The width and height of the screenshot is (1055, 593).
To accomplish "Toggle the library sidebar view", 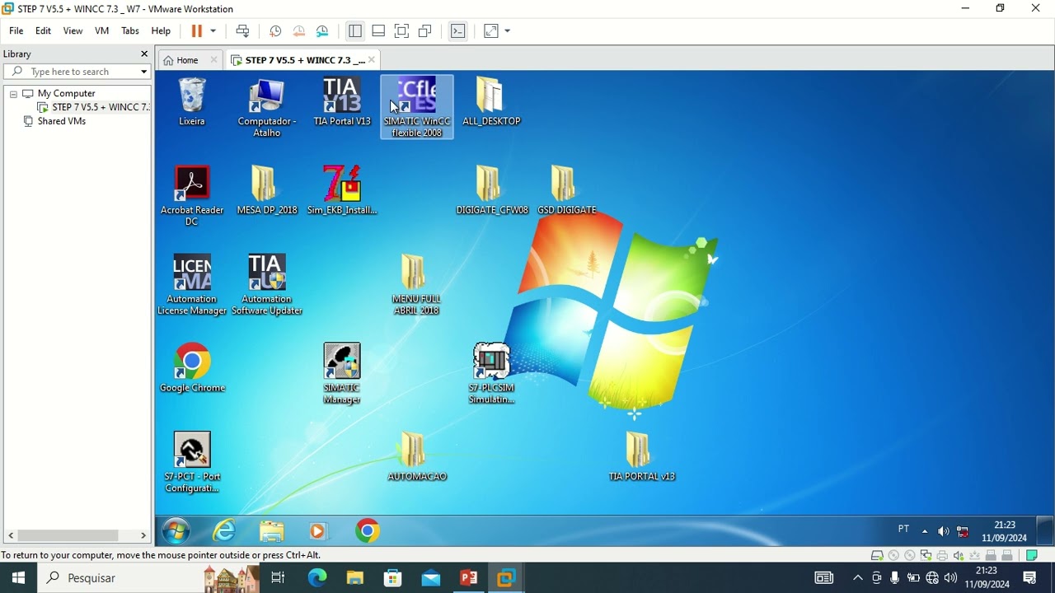I will pyautogui.click(x=355, y=30).
